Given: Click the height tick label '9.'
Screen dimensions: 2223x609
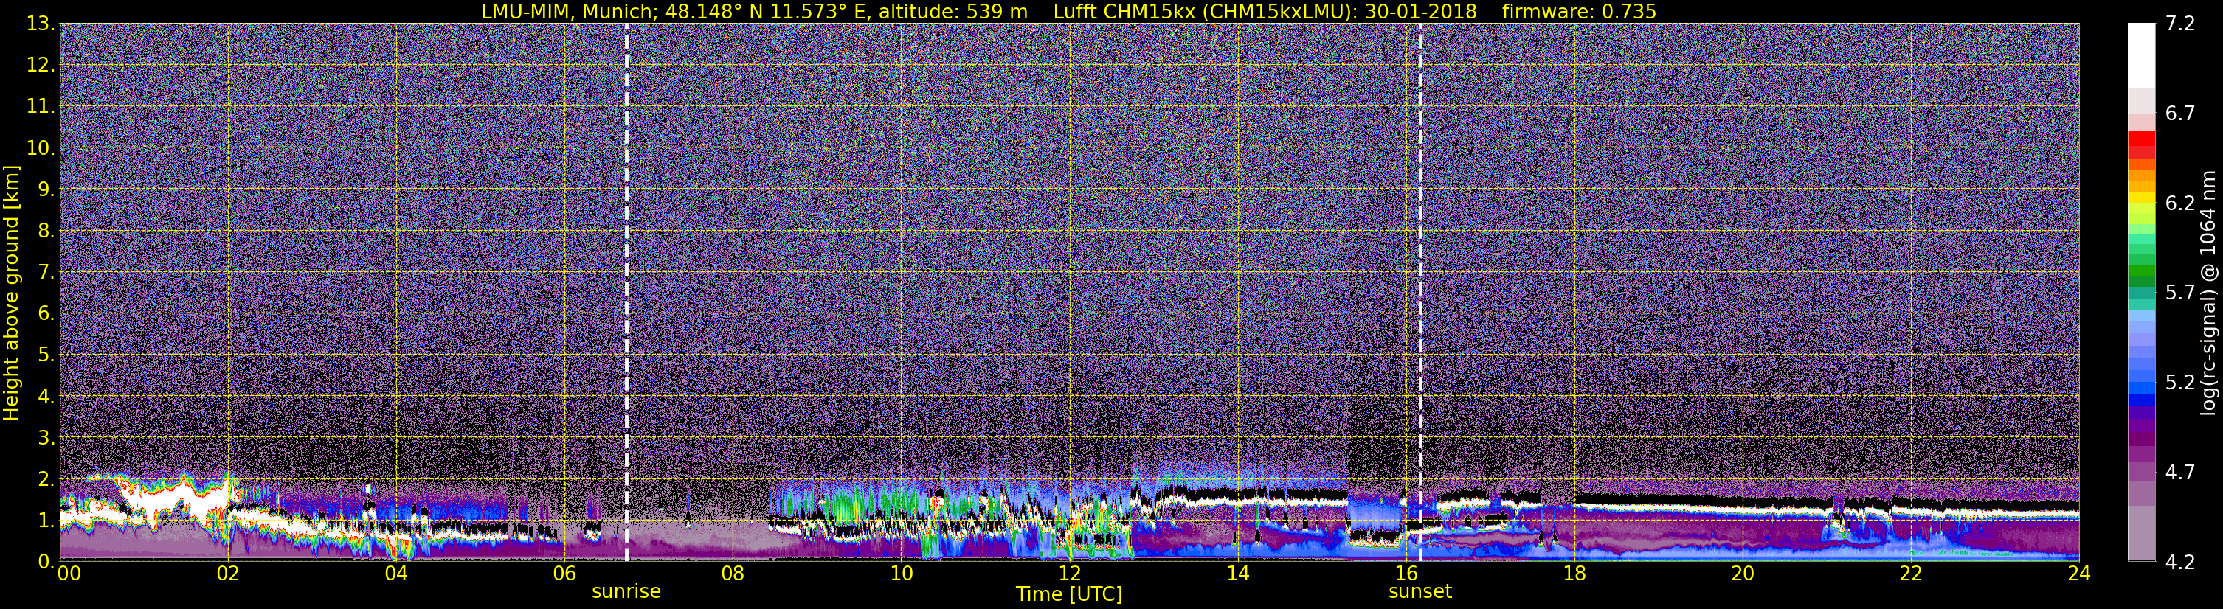Looking at the screenshot, I should [x=46, y=189].
